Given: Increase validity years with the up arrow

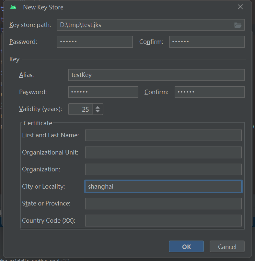Looking at the screenshot, I should click(98, 107).
